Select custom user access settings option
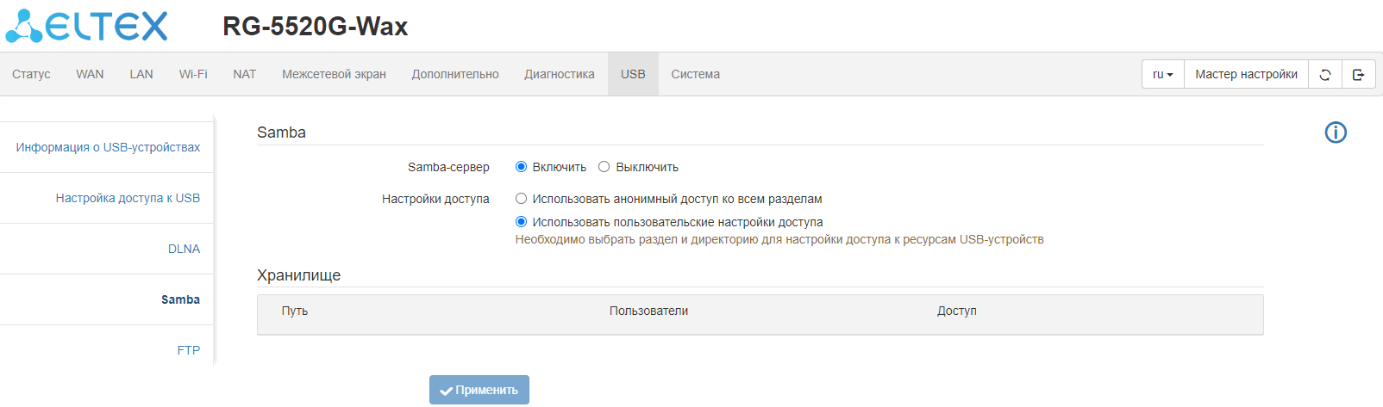 pos(521,222)
